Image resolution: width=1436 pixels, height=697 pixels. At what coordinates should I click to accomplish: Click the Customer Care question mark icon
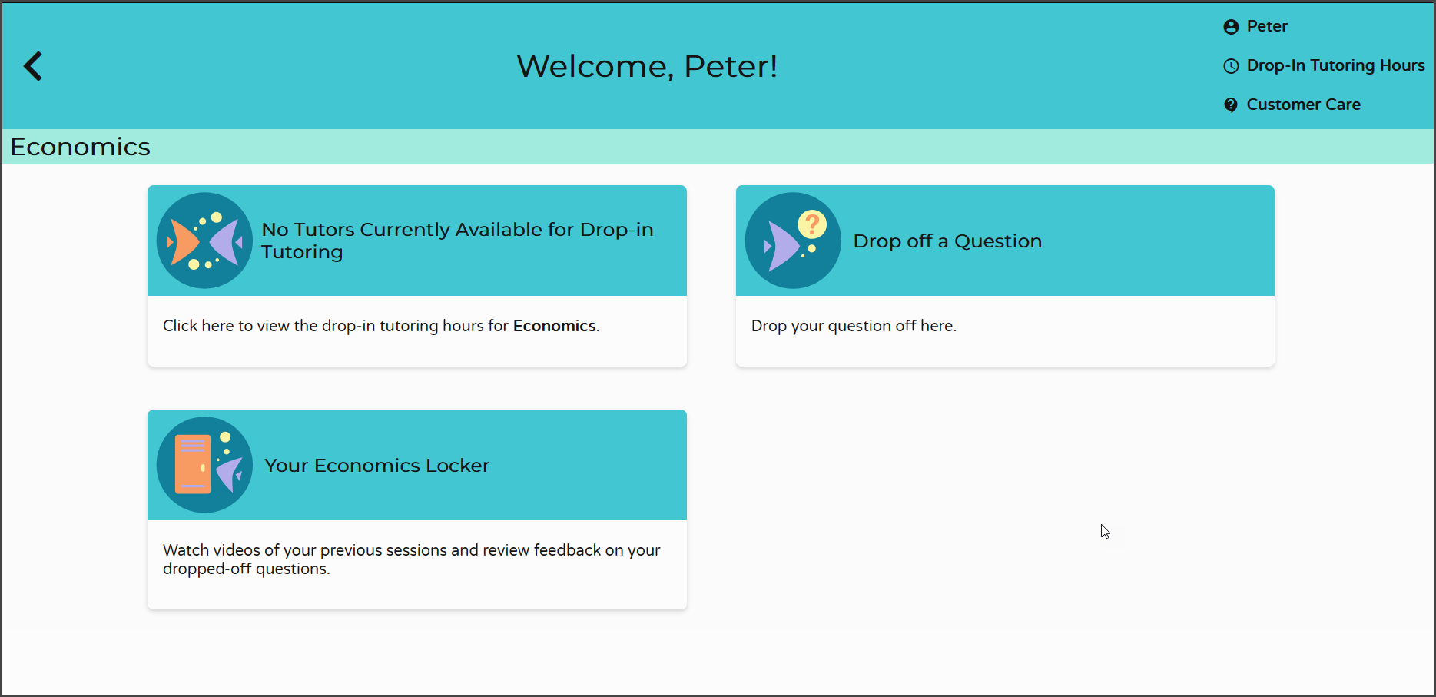pyautogui.click(x=1232, y=105)
